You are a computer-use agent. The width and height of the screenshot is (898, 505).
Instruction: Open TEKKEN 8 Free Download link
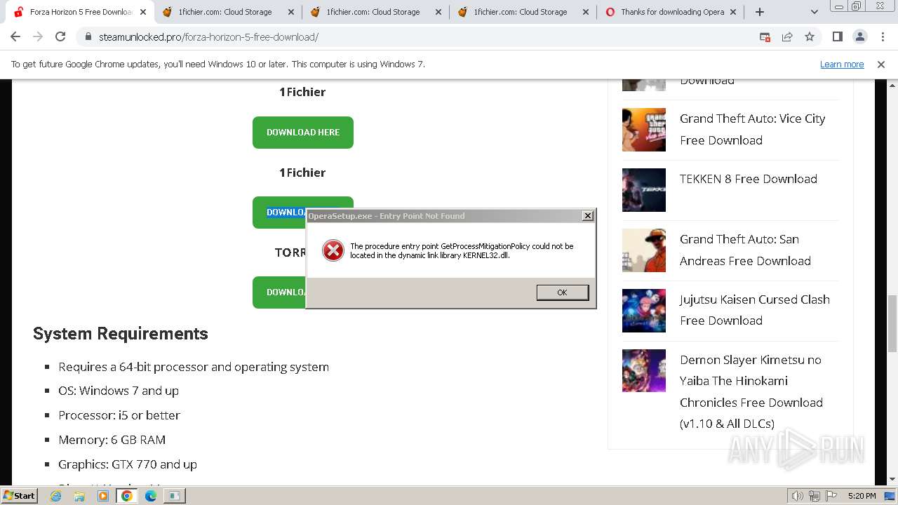(x=749, y=179)
